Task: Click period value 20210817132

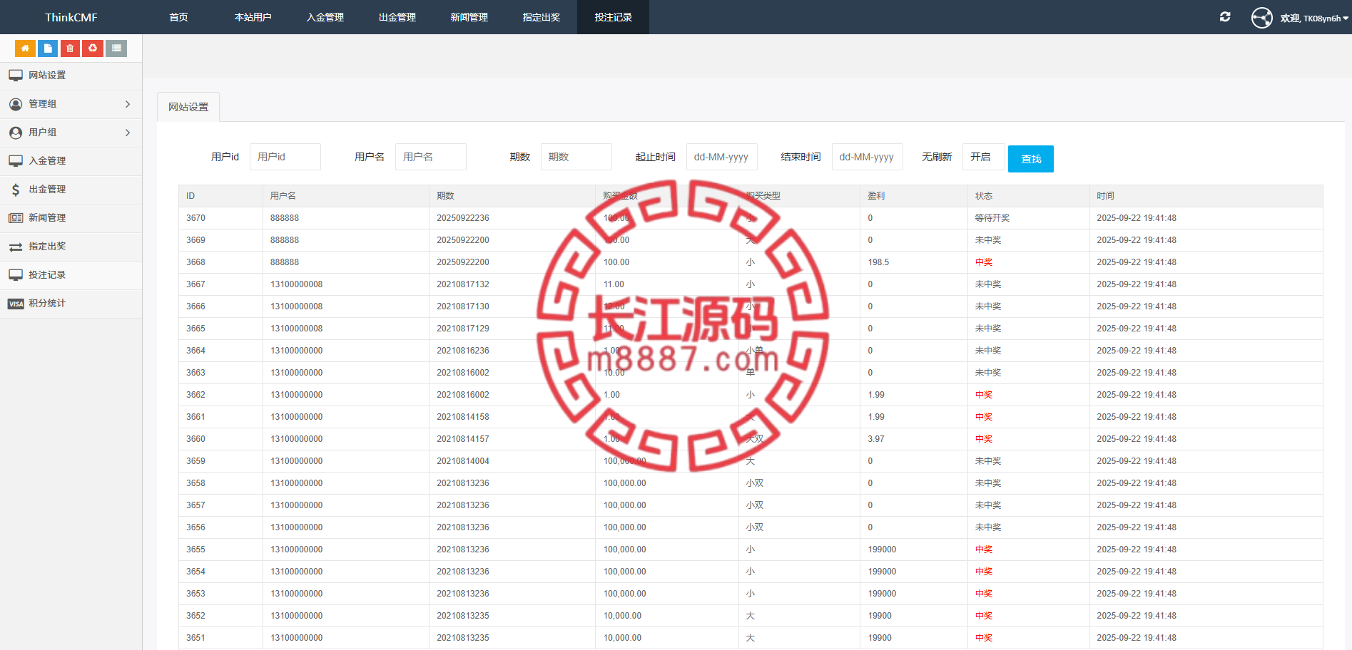Action: coord(463,284)
